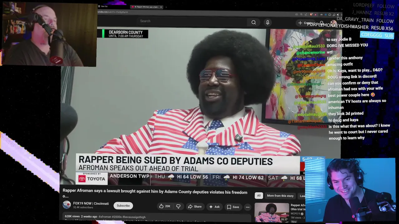Click the 2 weeks ago upload date

click(x=89, y=217)
